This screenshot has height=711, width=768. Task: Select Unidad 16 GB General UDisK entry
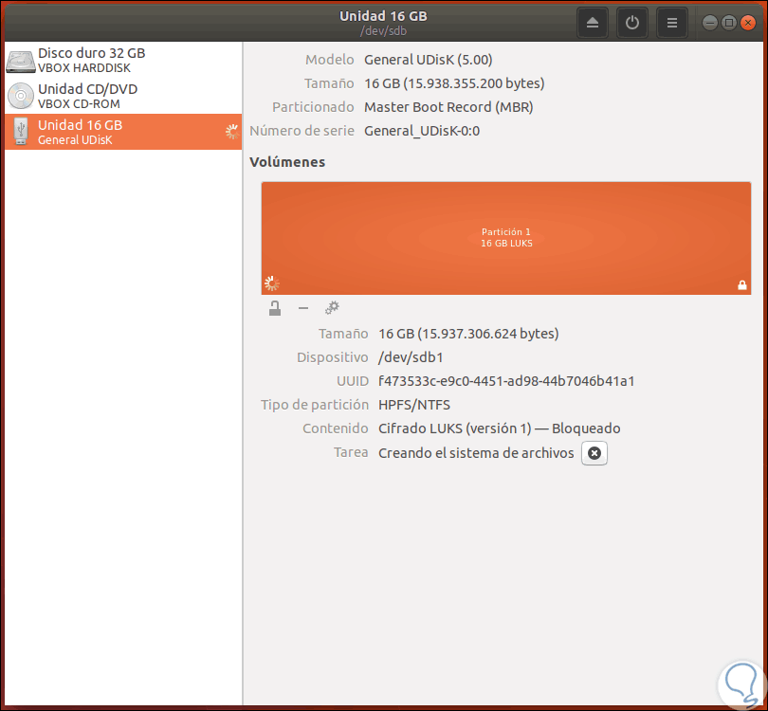click(x=123, y=132)
